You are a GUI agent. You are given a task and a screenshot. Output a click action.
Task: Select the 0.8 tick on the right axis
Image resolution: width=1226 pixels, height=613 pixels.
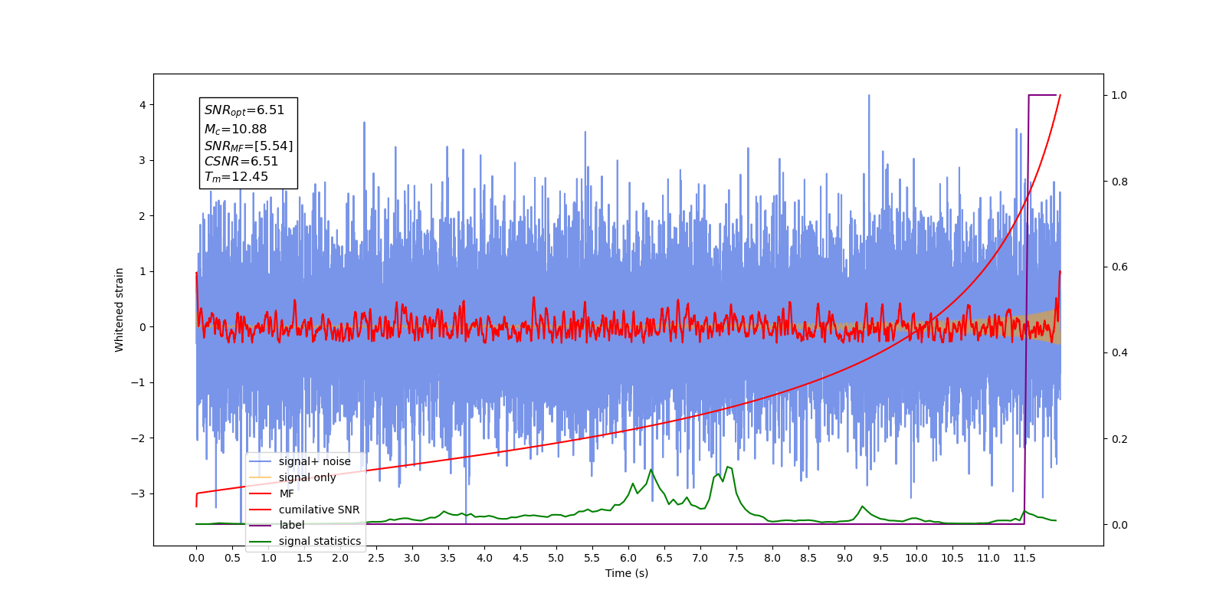(x=1119, y=182)
